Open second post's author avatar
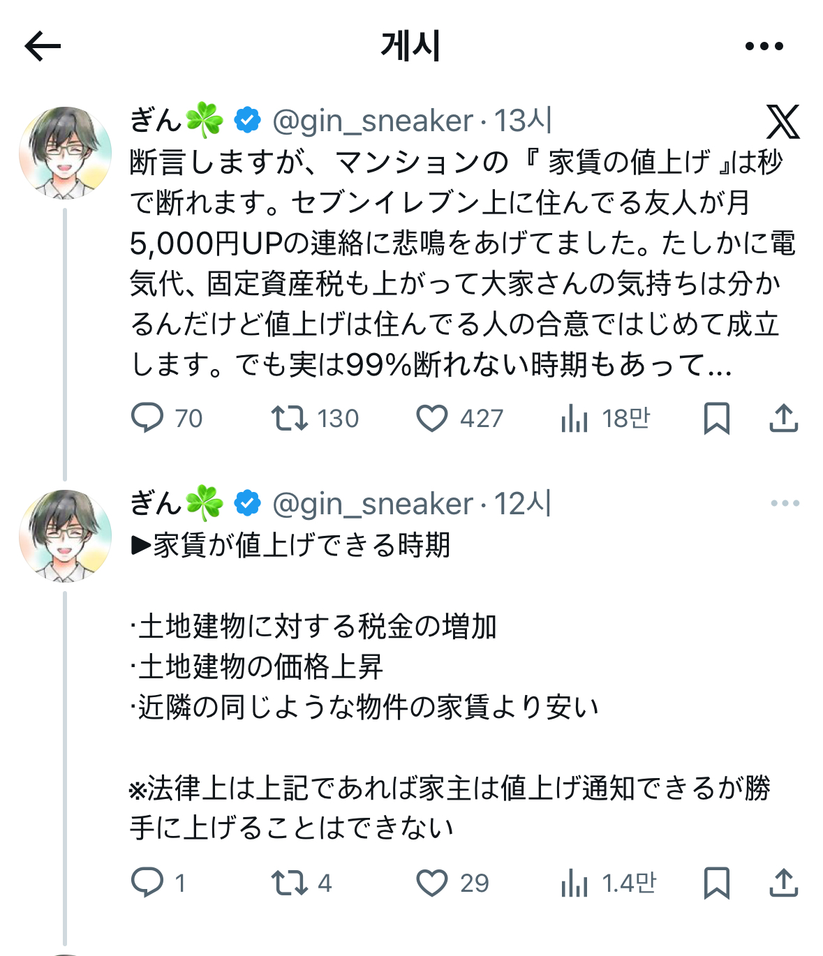 coord(65,536)
